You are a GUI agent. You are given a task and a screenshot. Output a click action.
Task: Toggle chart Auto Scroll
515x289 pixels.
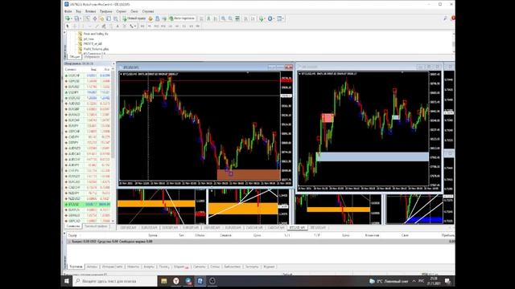click(x=245, y=18)
